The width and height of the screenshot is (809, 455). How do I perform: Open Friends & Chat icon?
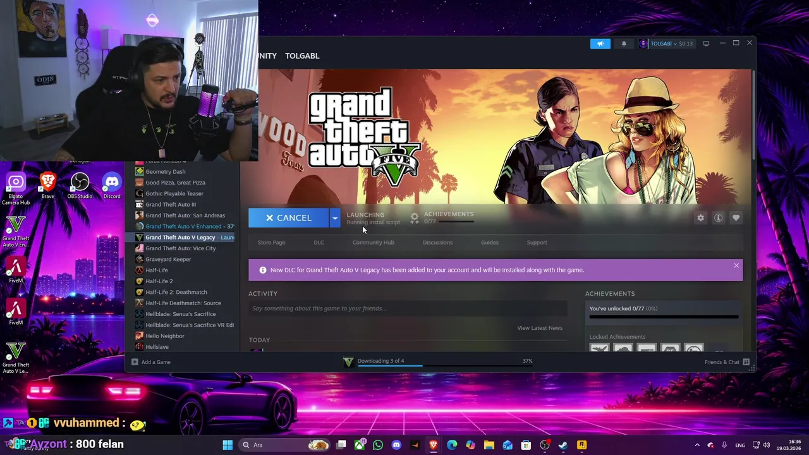click(x=746, y=362)
